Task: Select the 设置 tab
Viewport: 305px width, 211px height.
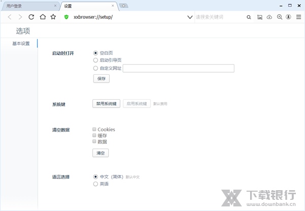Action: click(x=89, y=6)
